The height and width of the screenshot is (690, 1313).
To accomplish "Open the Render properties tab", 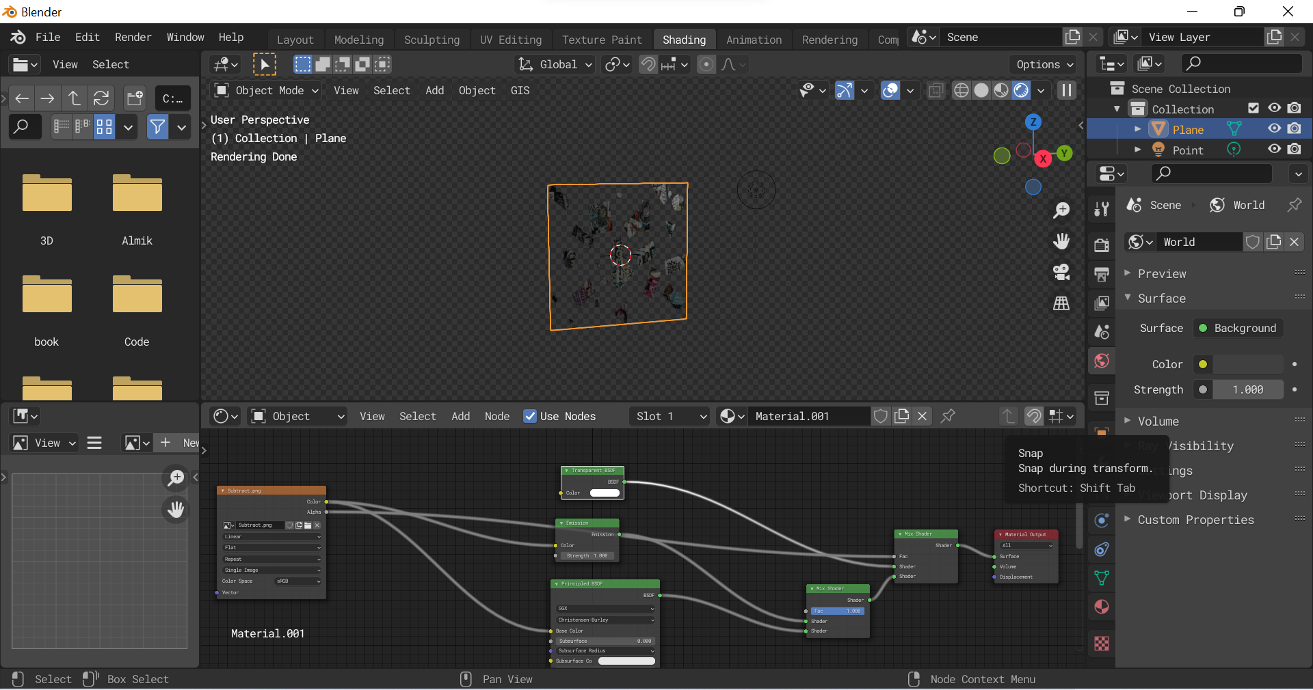I will tap(1101, 245).
